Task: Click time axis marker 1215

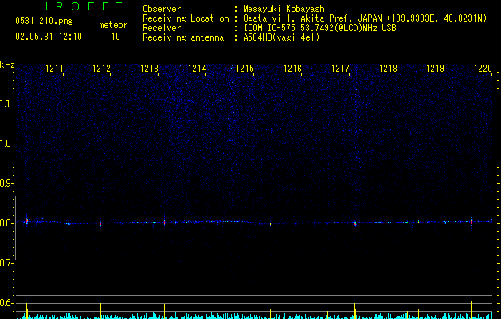Action: tap(245, 69)
